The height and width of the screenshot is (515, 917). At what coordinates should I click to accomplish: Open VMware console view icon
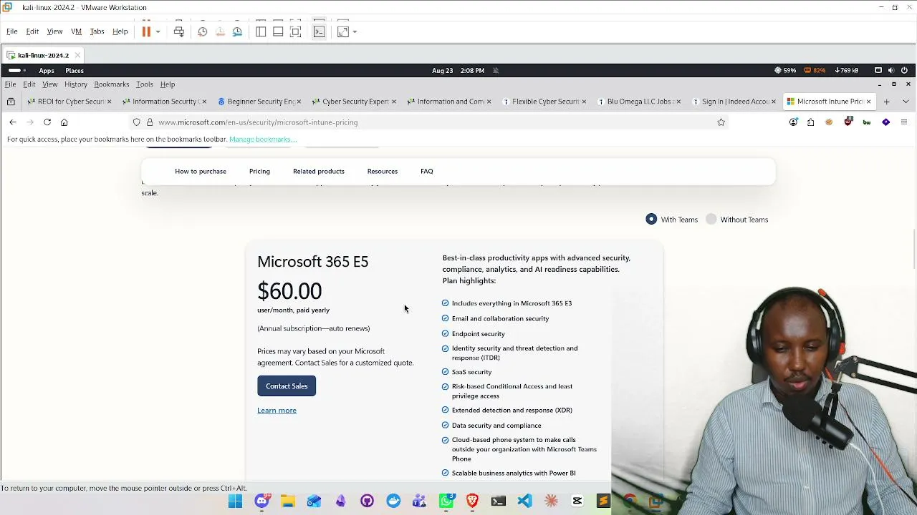click(320, 31)
